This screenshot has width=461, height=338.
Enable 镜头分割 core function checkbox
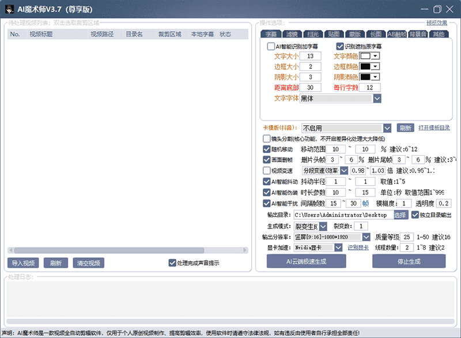tap(266, 138)
